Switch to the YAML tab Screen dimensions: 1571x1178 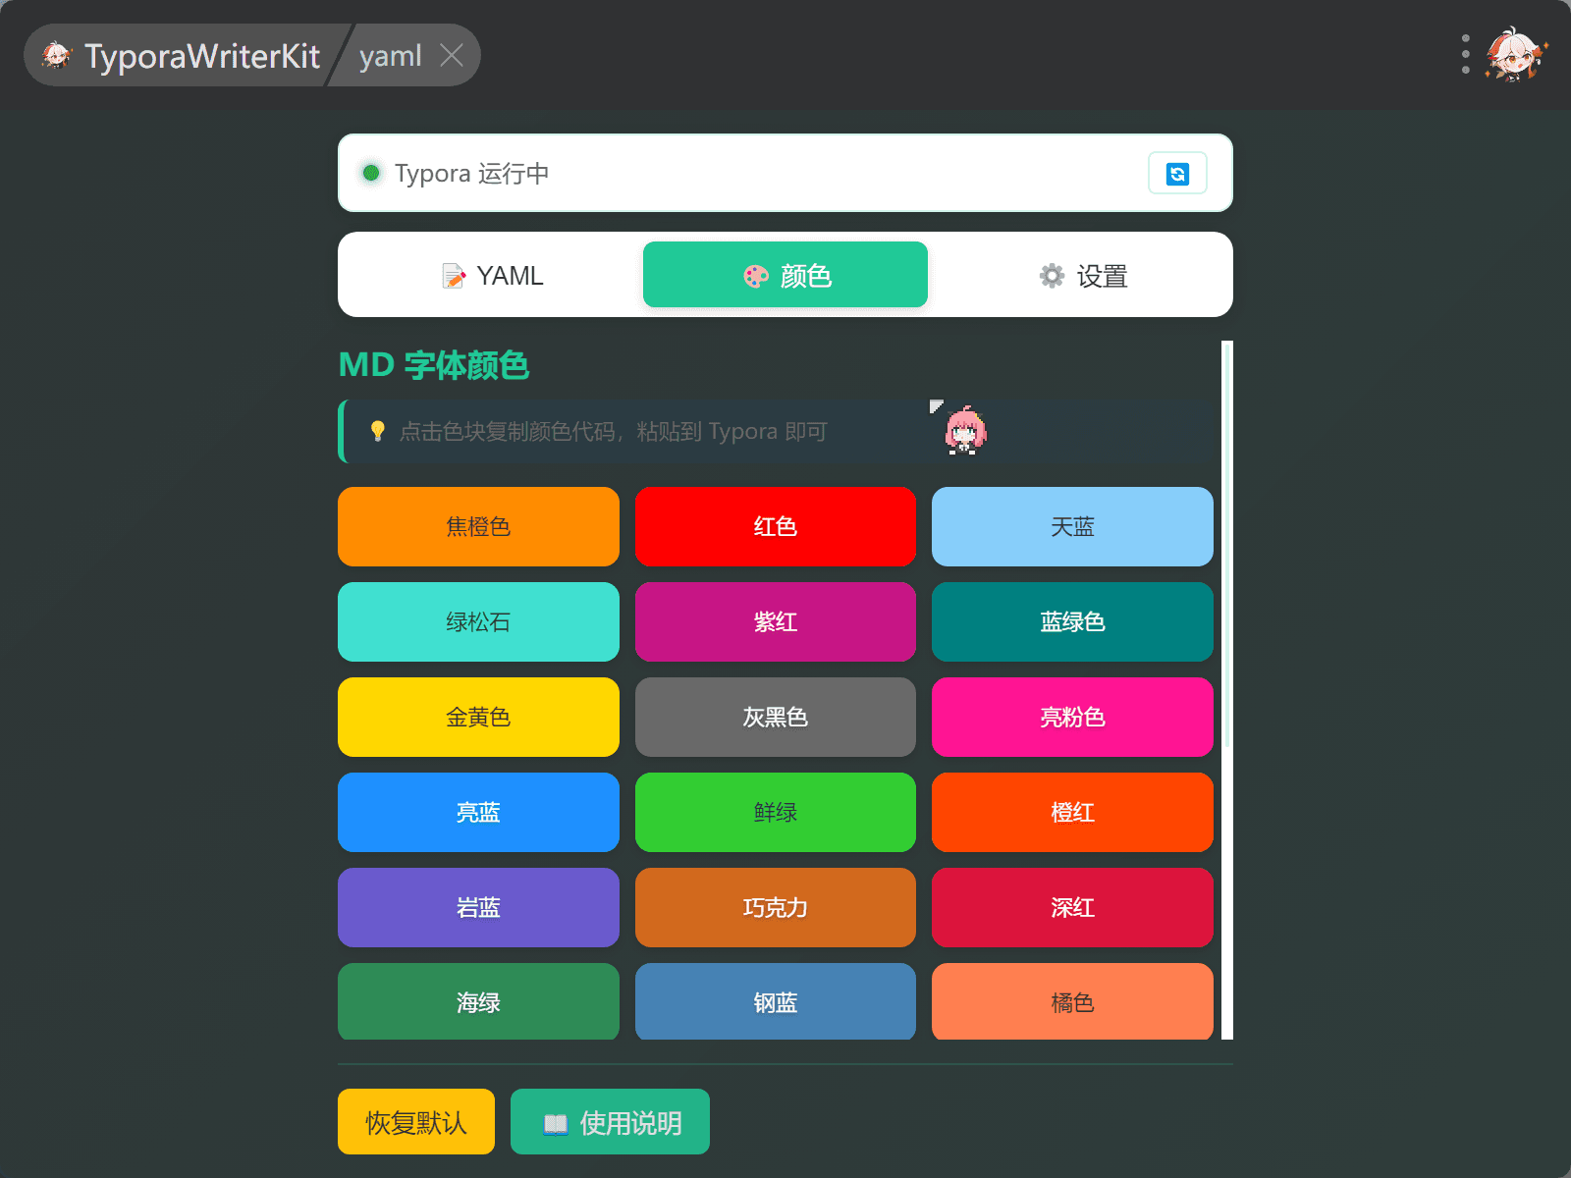click(x=492, y=276)
